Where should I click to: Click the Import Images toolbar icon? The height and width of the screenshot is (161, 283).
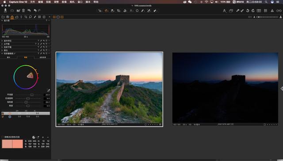[5, 11]
